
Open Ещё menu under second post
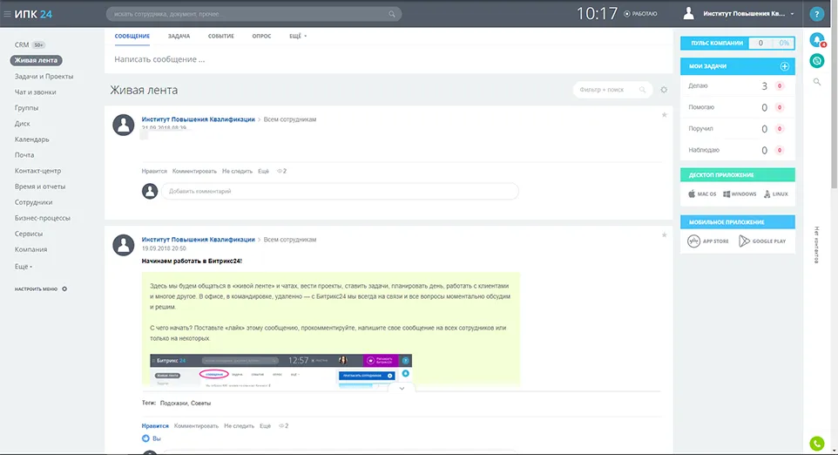coord(265,426)
